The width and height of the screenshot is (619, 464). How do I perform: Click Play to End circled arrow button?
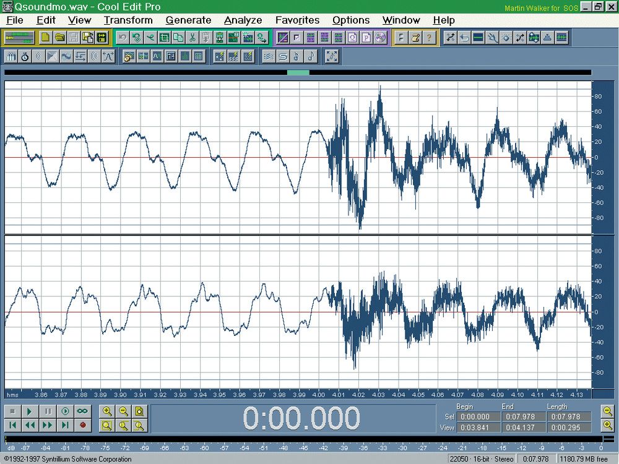[65, 411]
